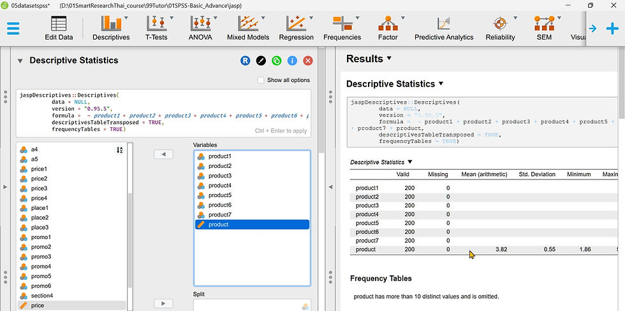625x311 pixels.
Task: Click the Frequency Tables heading
Action: click(381, 279)
